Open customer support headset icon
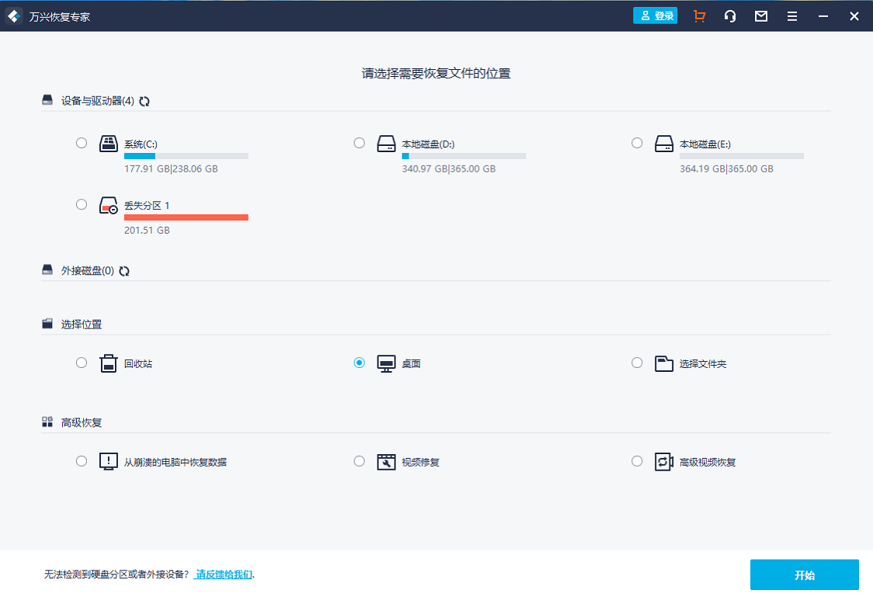 tap(730, 16)
